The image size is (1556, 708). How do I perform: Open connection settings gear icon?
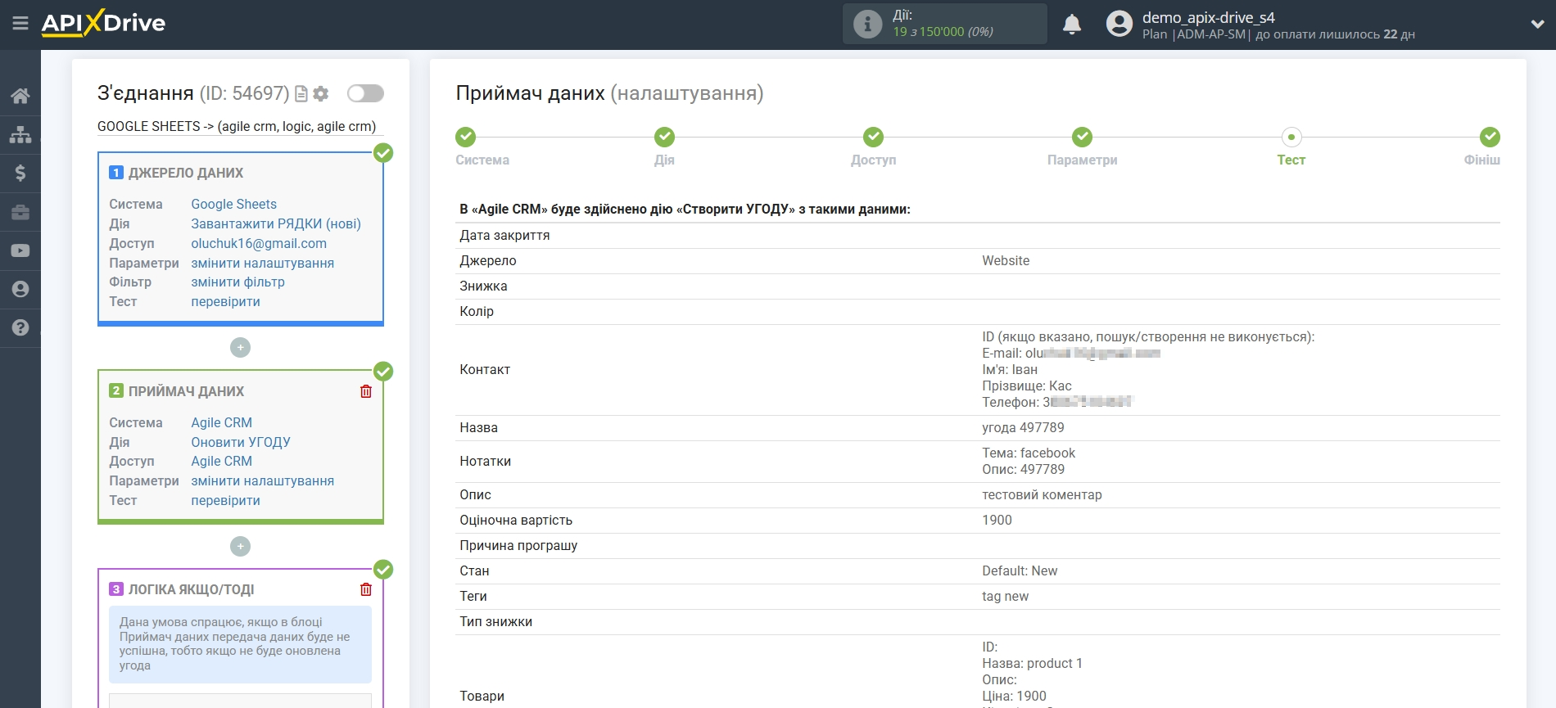pyautogui.click(x=321, y=94)
